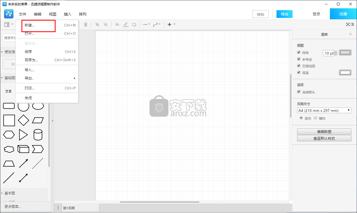Toggle the 网格 grid checkbox
This screenshot has width=357, height=213.
pos(299,52)
